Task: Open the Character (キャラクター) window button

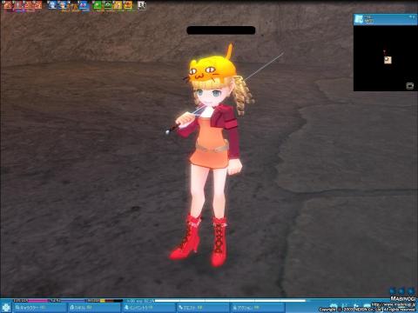Action: [x=39, y=308]
